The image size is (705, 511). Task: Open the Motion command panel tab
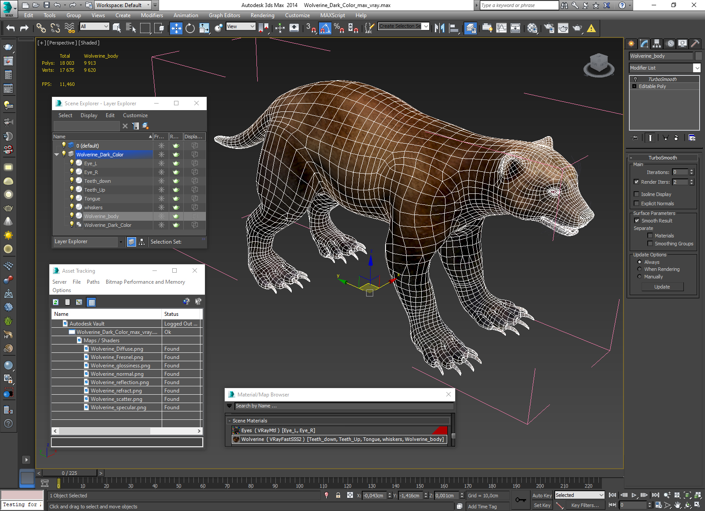click(x=670, y=43)
